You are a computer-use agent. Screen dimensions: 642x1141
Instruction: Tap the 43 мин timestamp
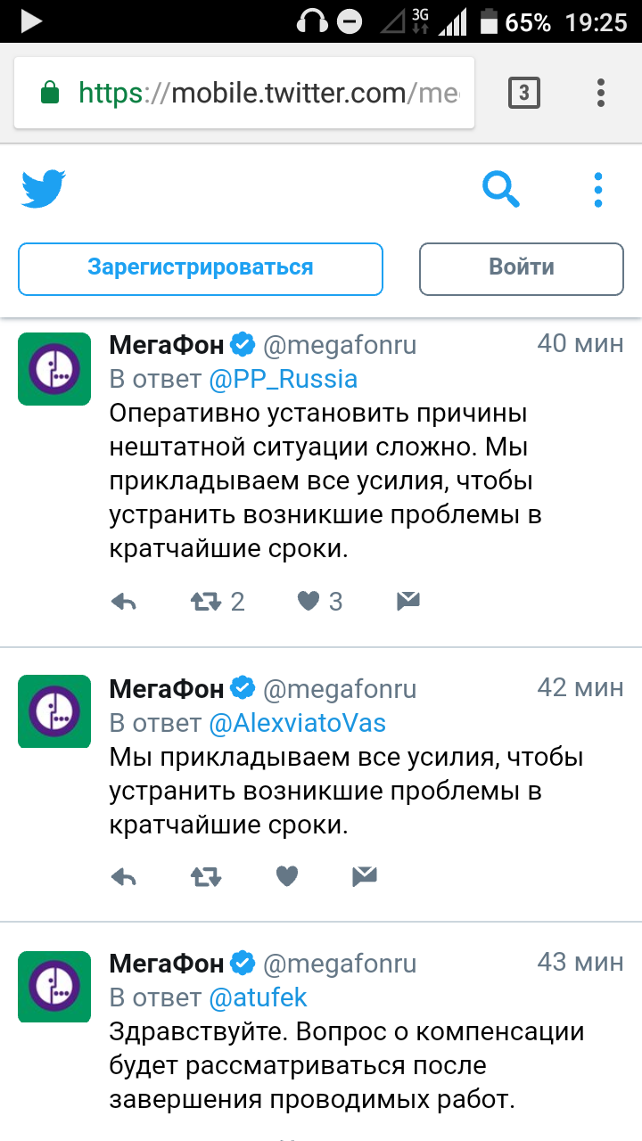tap(580, 963)
